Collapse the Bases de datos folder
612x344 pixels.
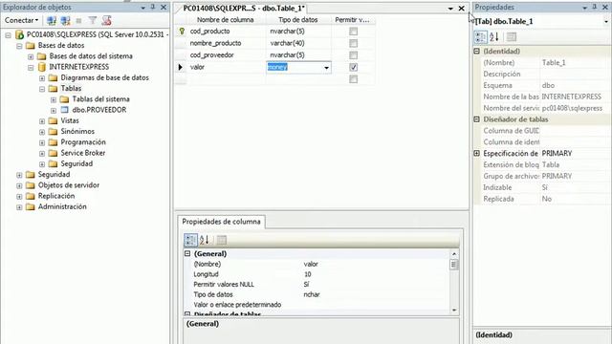pyautogui.click(x=19, y=46)
